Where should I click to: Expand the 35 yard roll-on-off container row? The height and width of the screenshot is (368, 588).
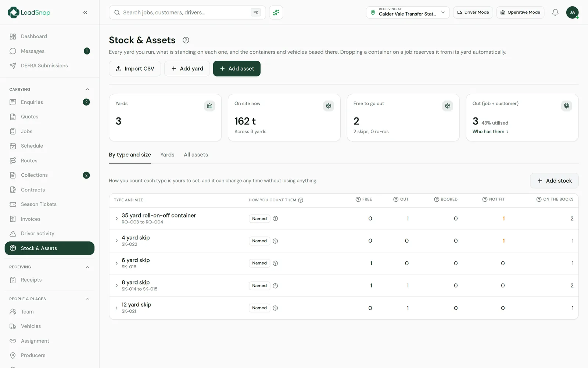116,219
